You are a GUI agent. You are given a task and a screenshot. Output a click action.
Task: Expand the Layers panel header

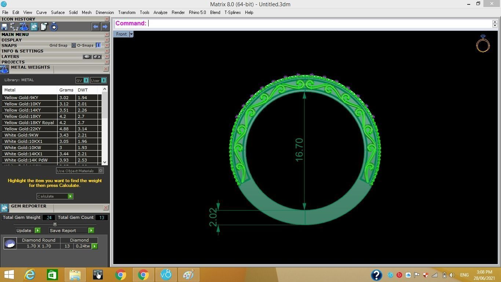(x=10, y=57)
